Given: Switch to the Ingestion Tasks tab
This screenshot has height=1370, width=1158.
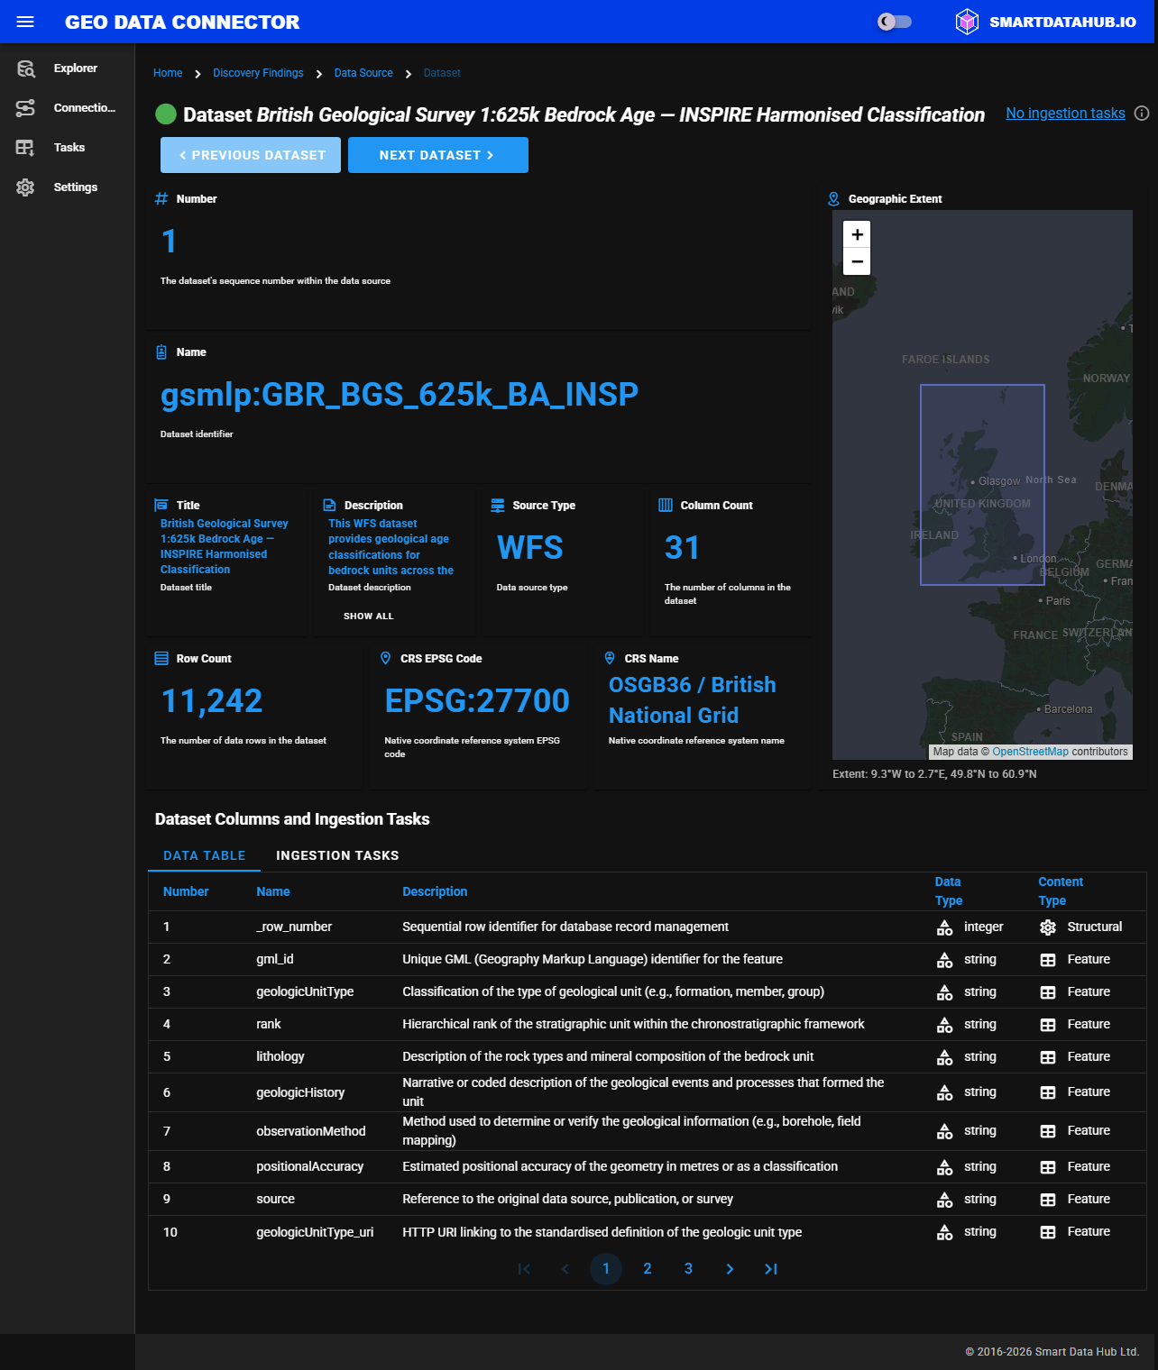Looking at the screenshot, I should click(x=337, y=855).
